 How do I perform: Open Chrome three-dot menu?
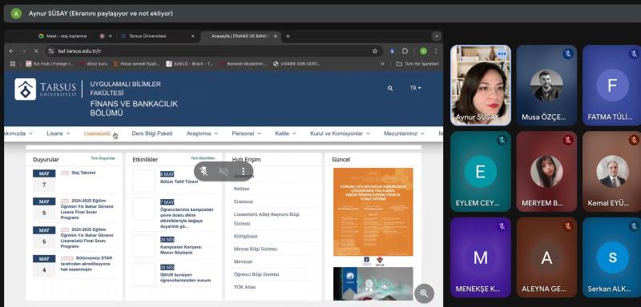436,51
